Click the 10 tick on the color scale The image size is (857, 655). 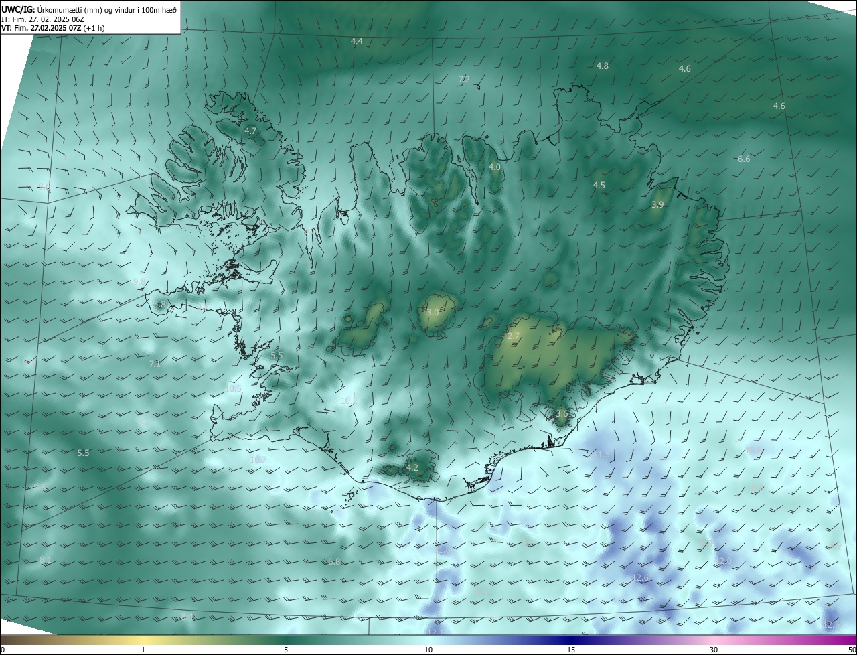[428, 650]
